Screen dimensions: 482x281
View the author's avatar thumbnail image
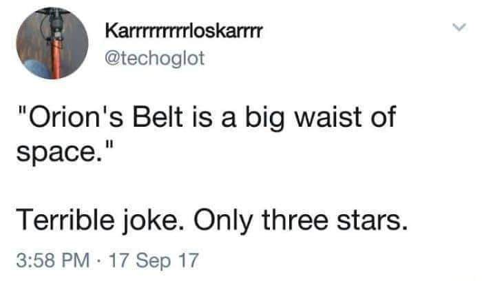(52, 43)
